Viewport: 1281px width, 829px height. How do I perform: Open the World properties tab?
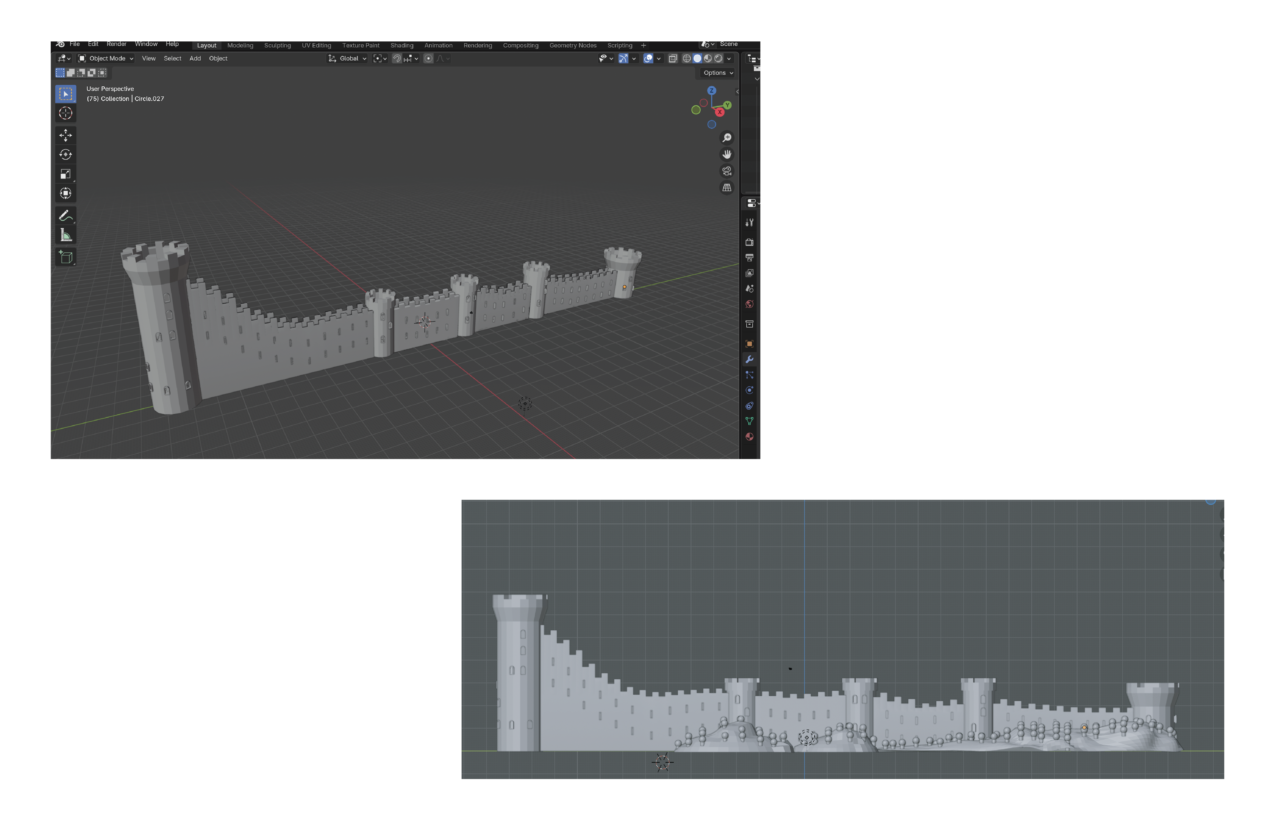(x=749, y=304)
